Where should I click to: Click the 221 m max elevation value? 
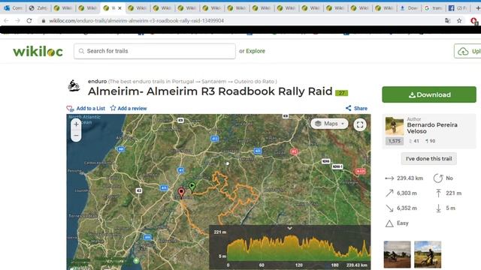454,193
